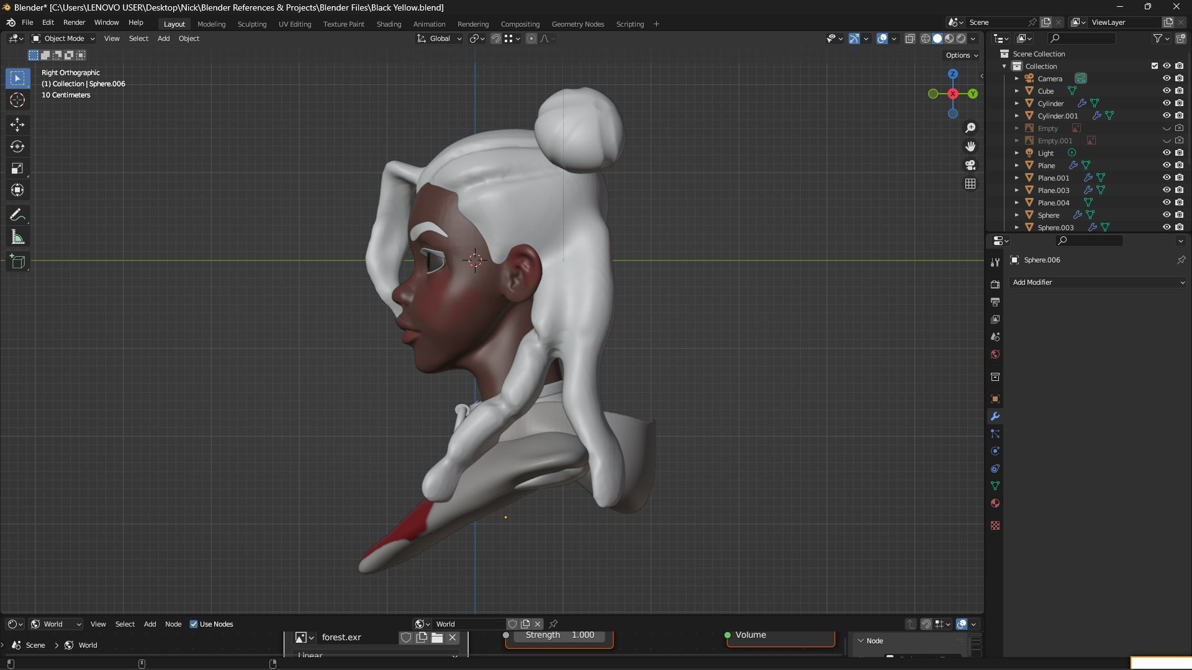Viewport: 1192px width, 670px height.
Task: Toggle Use Nodes checkbox
Action: click(x=194, y=624)
